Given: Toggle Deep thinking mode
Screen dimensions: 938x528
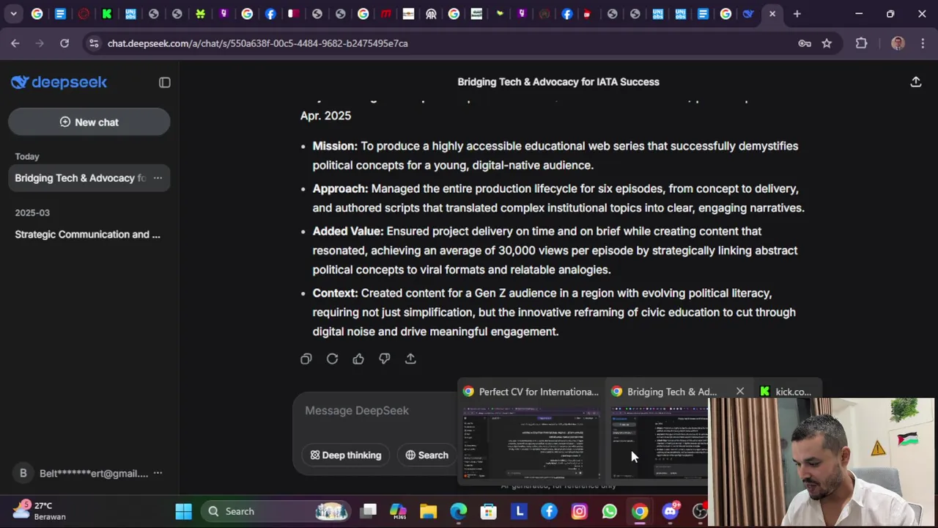Looking at the screenshot, I should (x=345, y=455).
